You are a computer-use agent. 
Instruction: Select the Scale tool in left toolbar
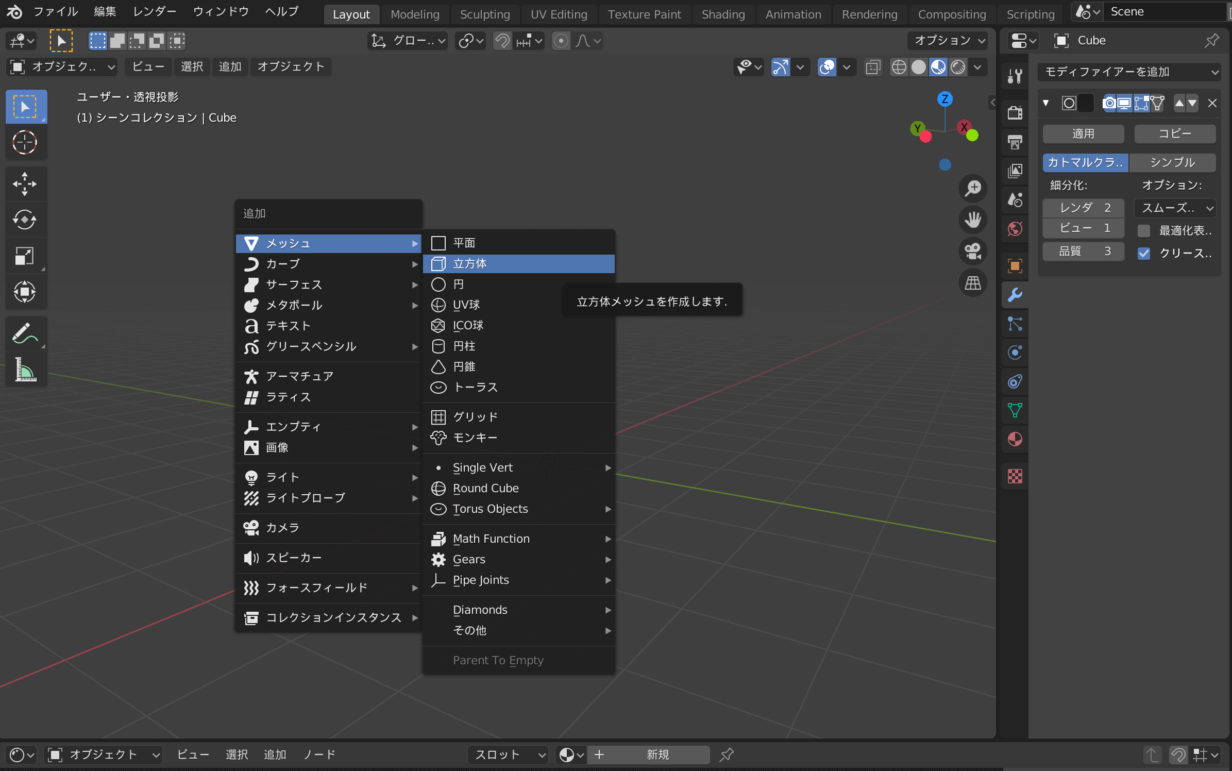pyautogui.click(x=24, y=256)
